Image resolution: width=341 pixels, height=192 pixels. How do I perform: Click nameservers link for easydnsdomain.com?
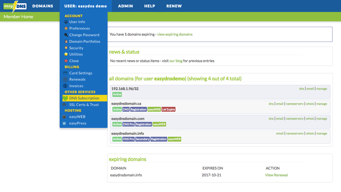coord(294,119)
